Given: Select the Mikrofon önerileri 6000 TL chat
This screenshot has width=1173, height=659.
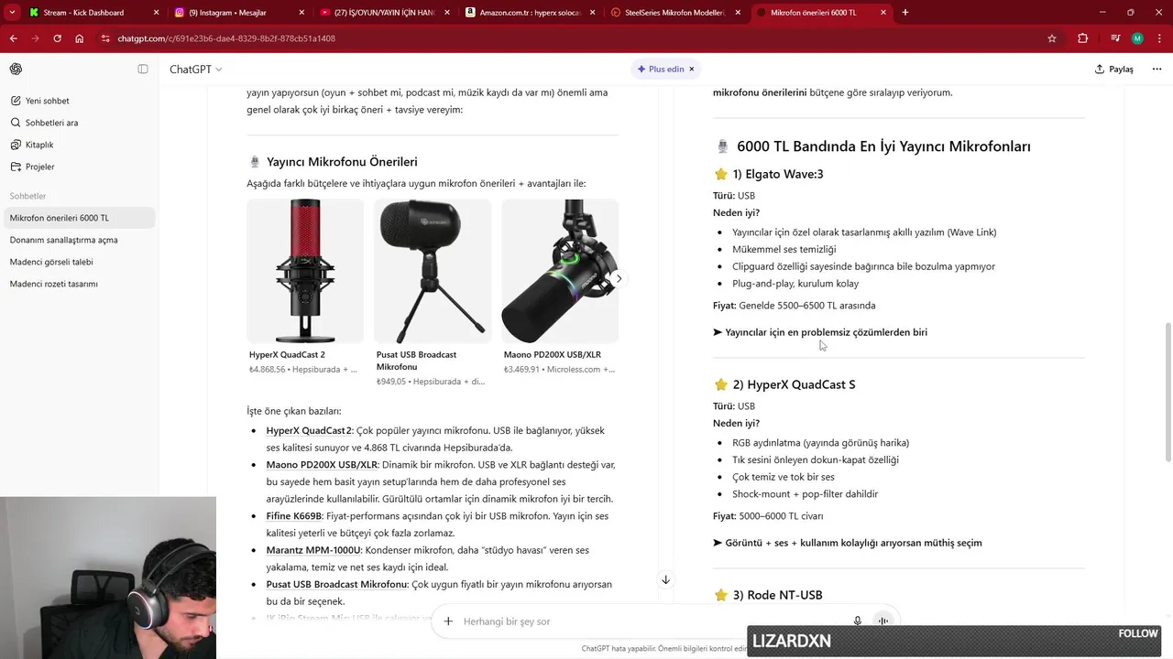Looking at the screenshot, I should click(x=80, y=218).
